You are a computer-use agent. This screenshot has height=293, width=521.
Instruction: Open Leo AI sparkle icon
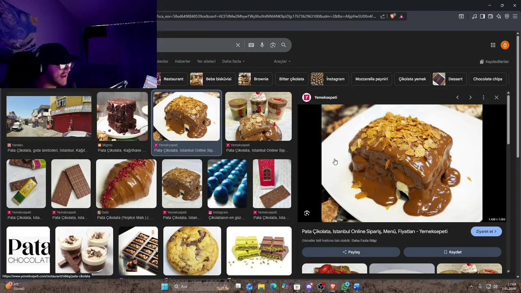499,16
